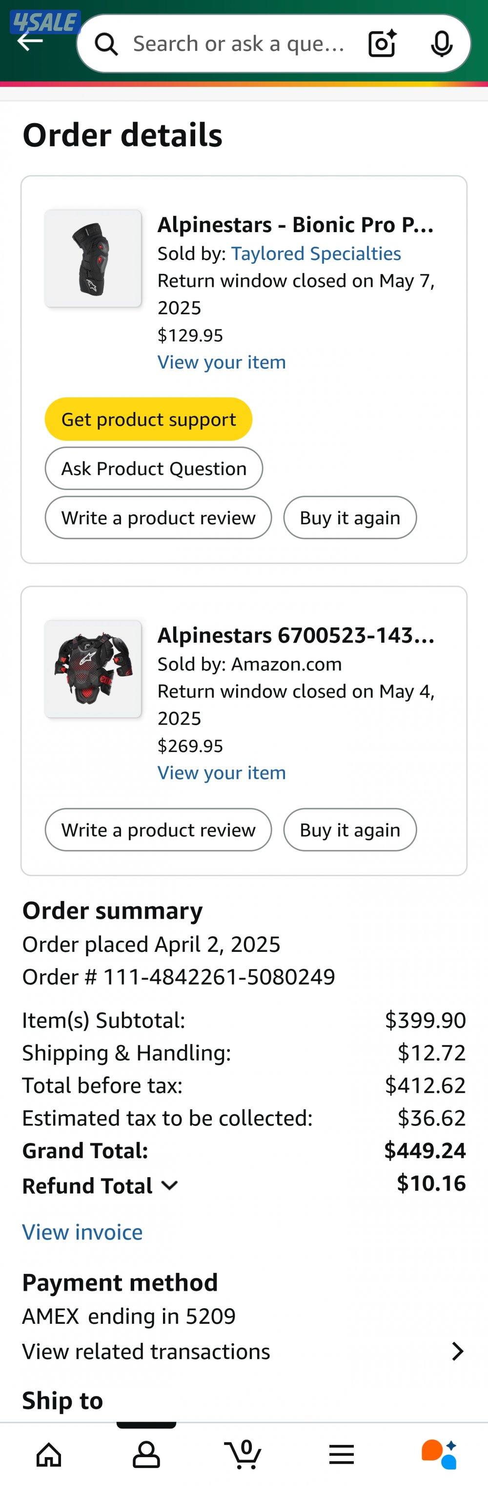View your item for $269.95 product
This screenshot has height=1487, width=488.
tap(221, 773)
